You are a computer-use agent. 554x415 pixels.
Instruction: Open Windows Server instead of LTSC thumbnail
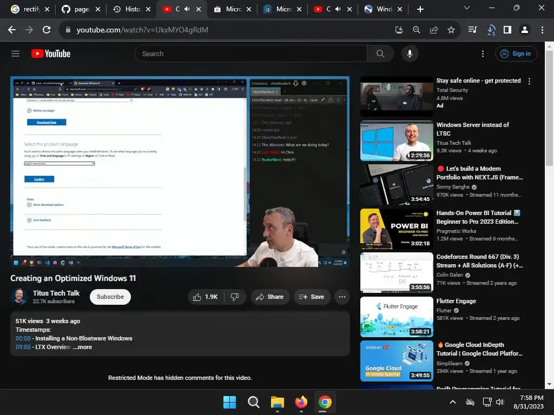(397, 141)
